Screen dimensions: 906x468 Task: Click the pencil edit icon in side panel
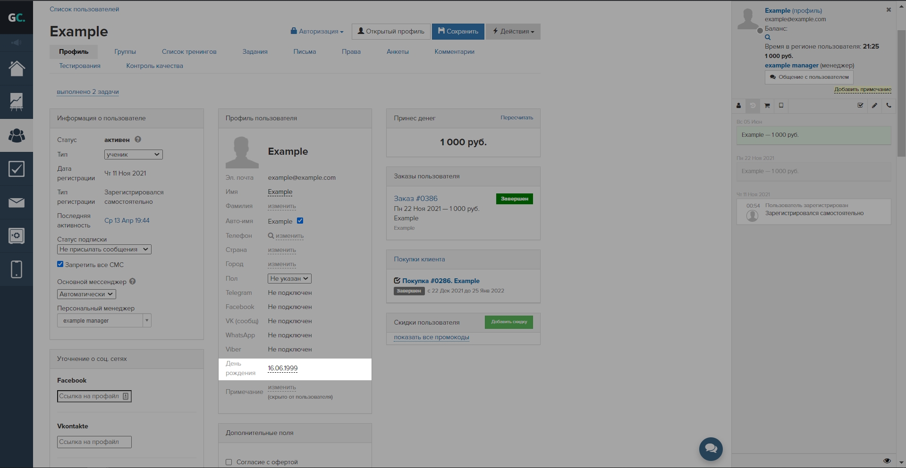click(x=874, y=106)
